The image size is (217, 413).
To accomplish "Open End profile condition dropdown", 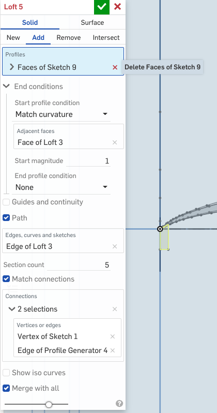I will click(61, 187).
